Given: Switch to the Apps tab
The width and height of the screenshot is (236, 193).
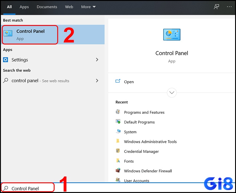Looking at the screenshot, I should tap(24, 7).
